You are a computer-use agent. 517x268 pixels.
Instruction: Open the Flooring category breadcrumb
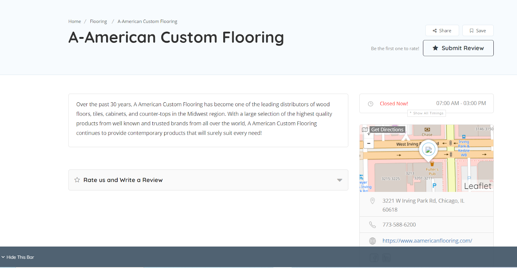pyautogui.click(x=98, y=21)
